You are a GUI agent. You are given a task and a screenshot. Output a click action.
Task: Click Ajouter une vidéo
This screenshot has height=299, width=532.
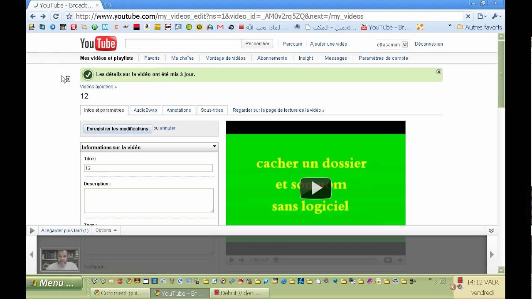[328, 44]
